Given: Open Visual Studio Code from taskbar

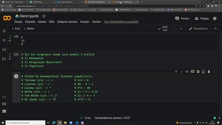Looking at the screenshot, I should (77, 123).
